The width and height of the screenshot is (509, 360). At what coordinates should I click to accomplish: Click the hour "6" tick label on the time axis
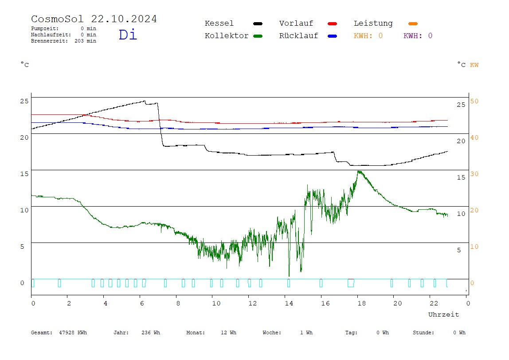pyautogui.click(x=142, y=304)
